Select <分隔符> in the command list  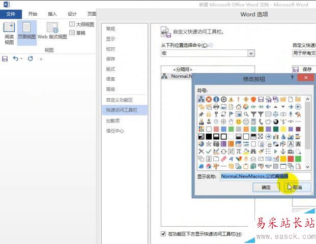(183, 70)
